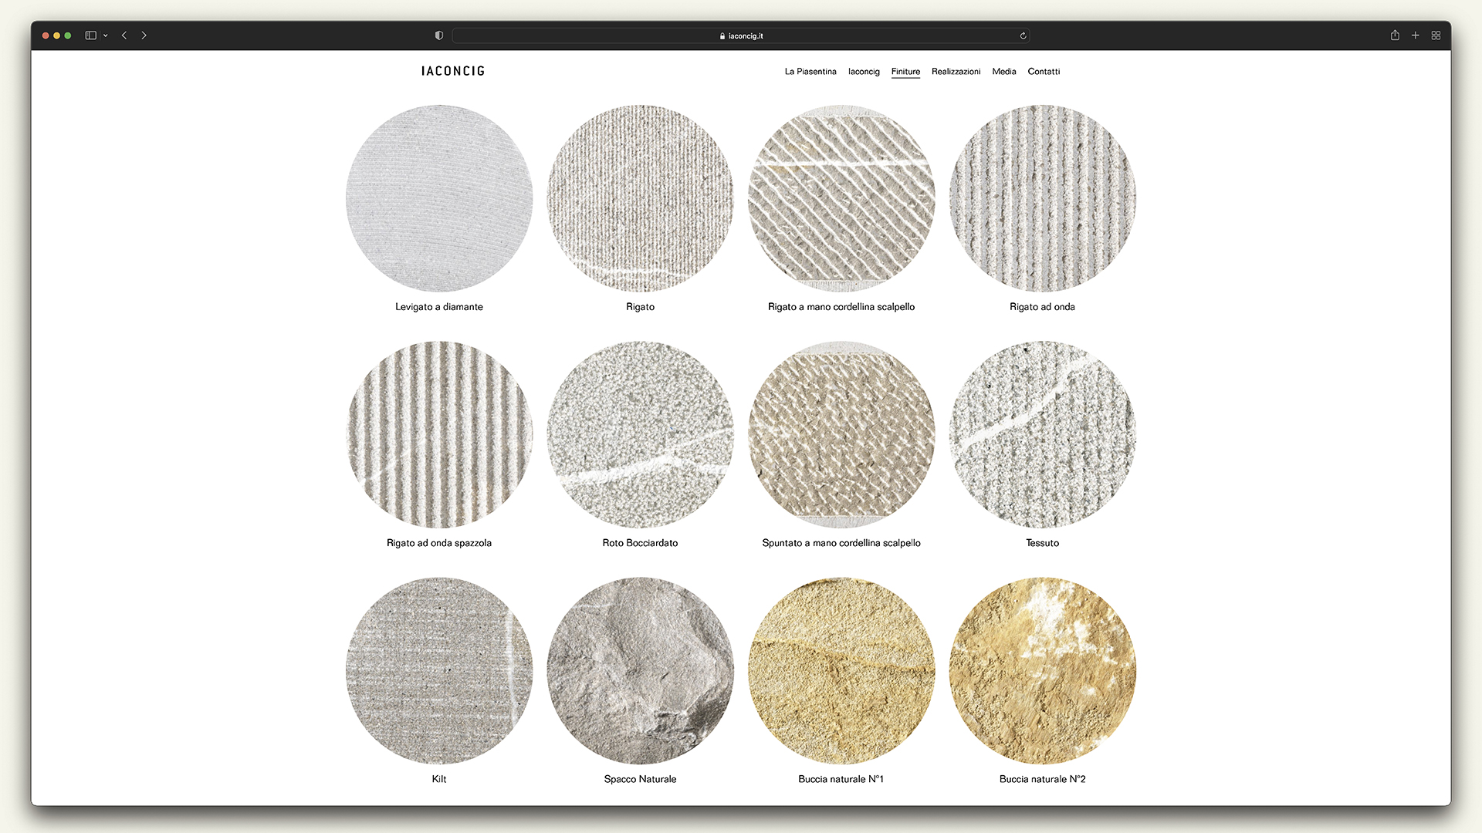Open the La Piasentina menu item

point(810,72)
